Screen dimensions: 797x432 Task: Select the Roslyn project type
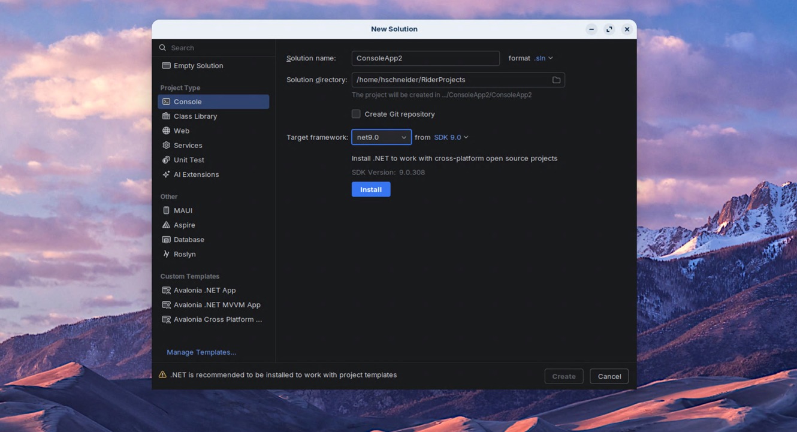point(183,253)
